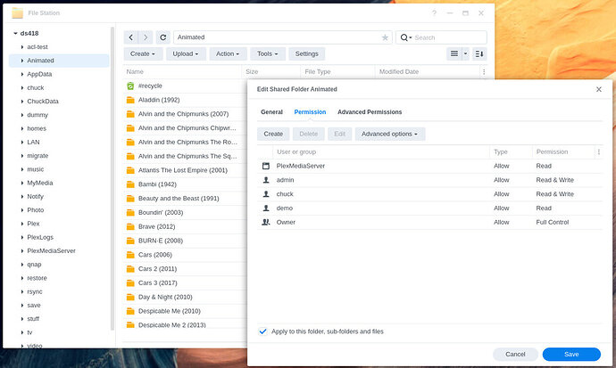Click the Size column header
The height and width of the screenshot is (368, 616).
pyautogui.click(x=271, y=71)
